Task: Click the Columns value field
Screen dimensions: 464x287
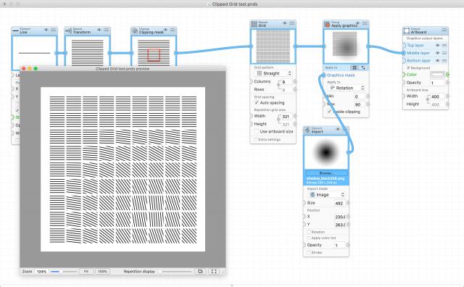Action: point(286,82)
